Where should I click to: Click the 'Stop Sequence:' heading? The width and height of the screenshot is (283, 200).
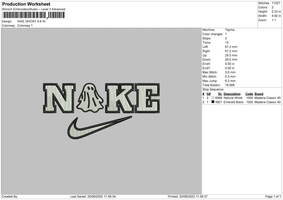coord(213,90)
